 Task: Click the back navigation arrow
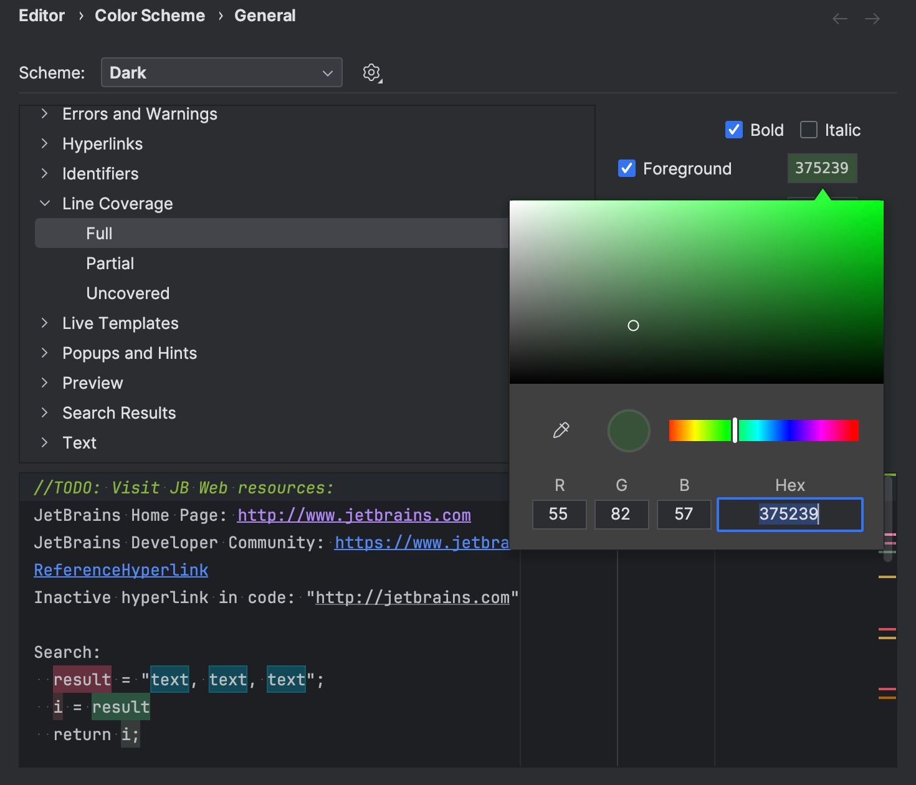click(x=839, y=19)
